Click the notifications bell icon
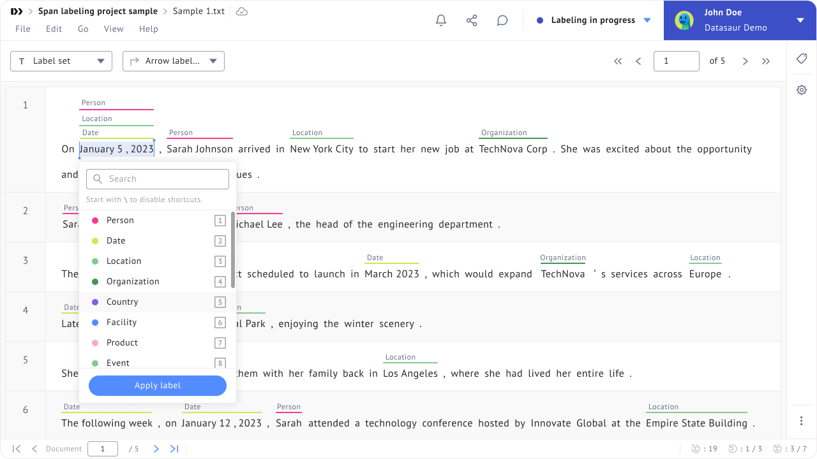Image resolution: width=817 pixels, height=459 pixels. 440,20
